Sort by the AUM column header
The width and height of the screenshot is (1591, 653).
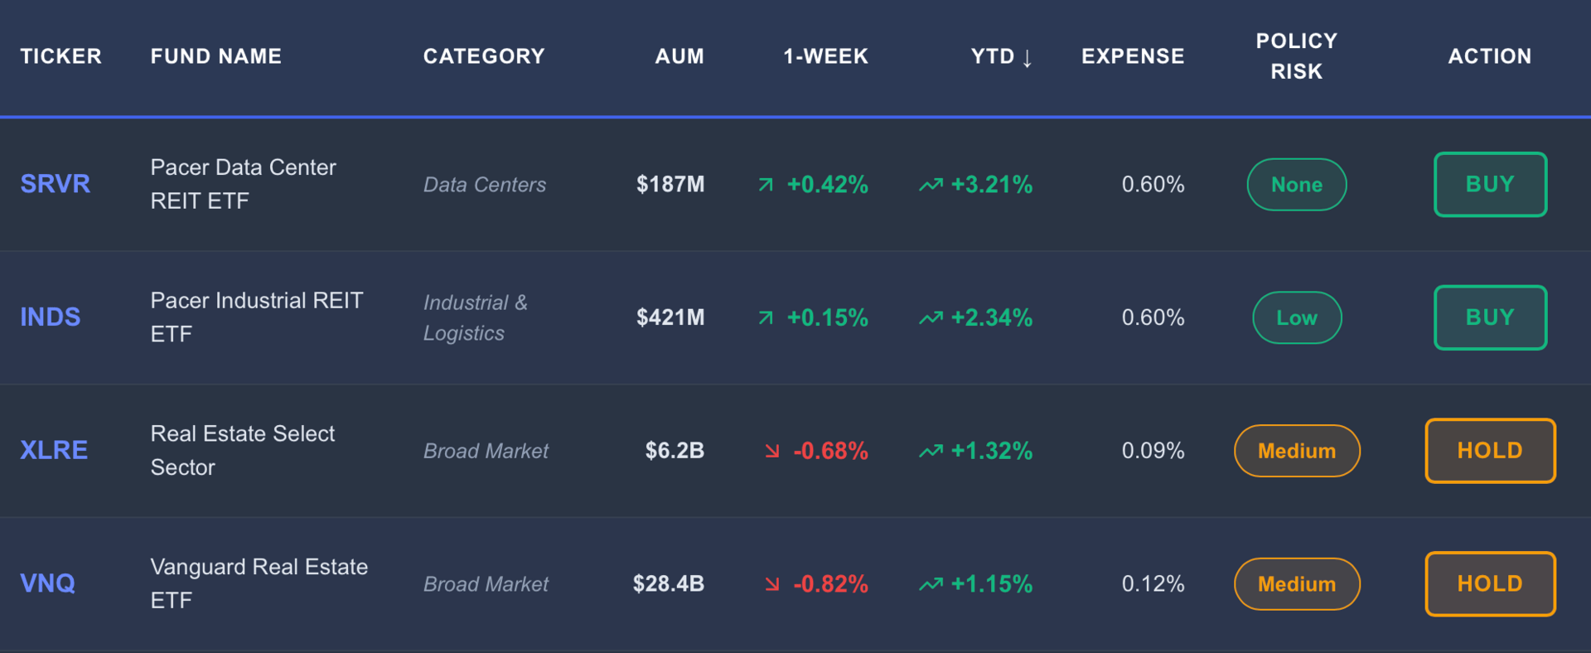tap(679, 56)
